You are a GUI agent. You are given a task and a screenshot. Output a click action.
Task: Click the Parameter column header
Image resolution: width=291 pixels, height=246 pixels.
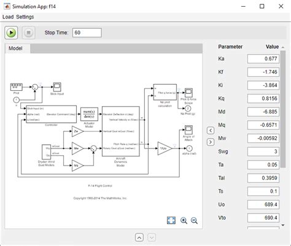coord(230,47)
